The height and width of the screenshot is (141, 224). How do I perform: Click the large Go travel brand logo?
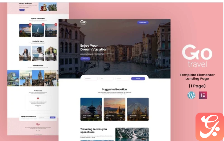(x=197, y=56)
